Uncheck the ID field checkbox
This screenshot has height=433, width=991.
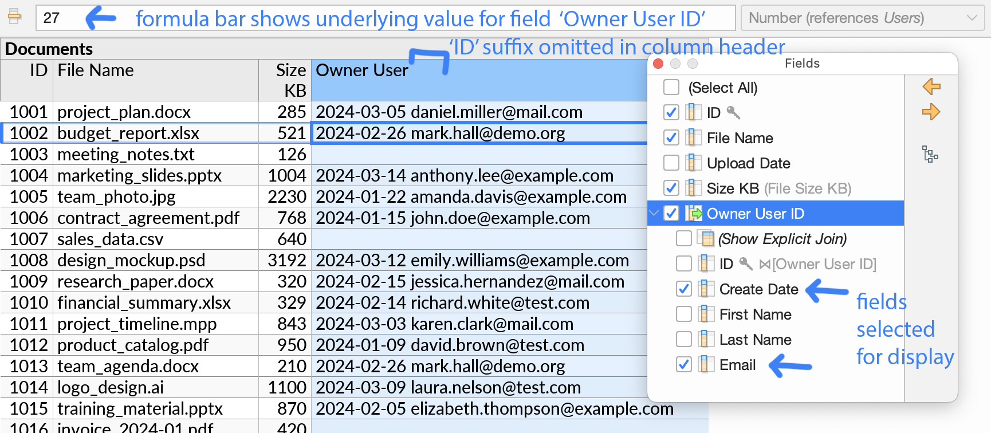coord(671,112)
